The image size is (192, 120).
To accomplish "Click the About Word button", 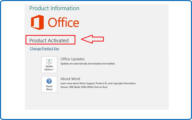I will point(49,84).
